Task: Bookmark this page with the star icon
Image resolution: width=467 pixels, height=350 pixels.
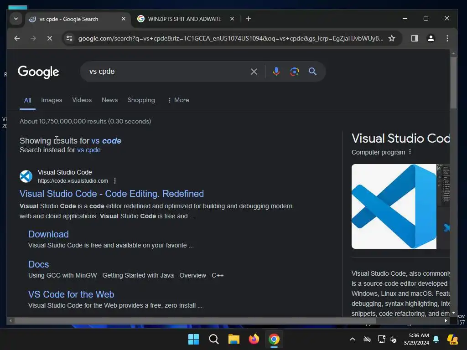Action: pyautogui.click(x=392, y=38)
